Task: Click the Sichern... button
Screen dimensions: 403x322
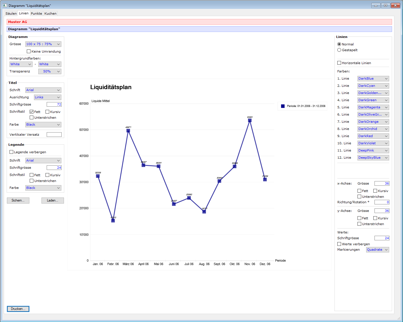Action: point(18,200)
